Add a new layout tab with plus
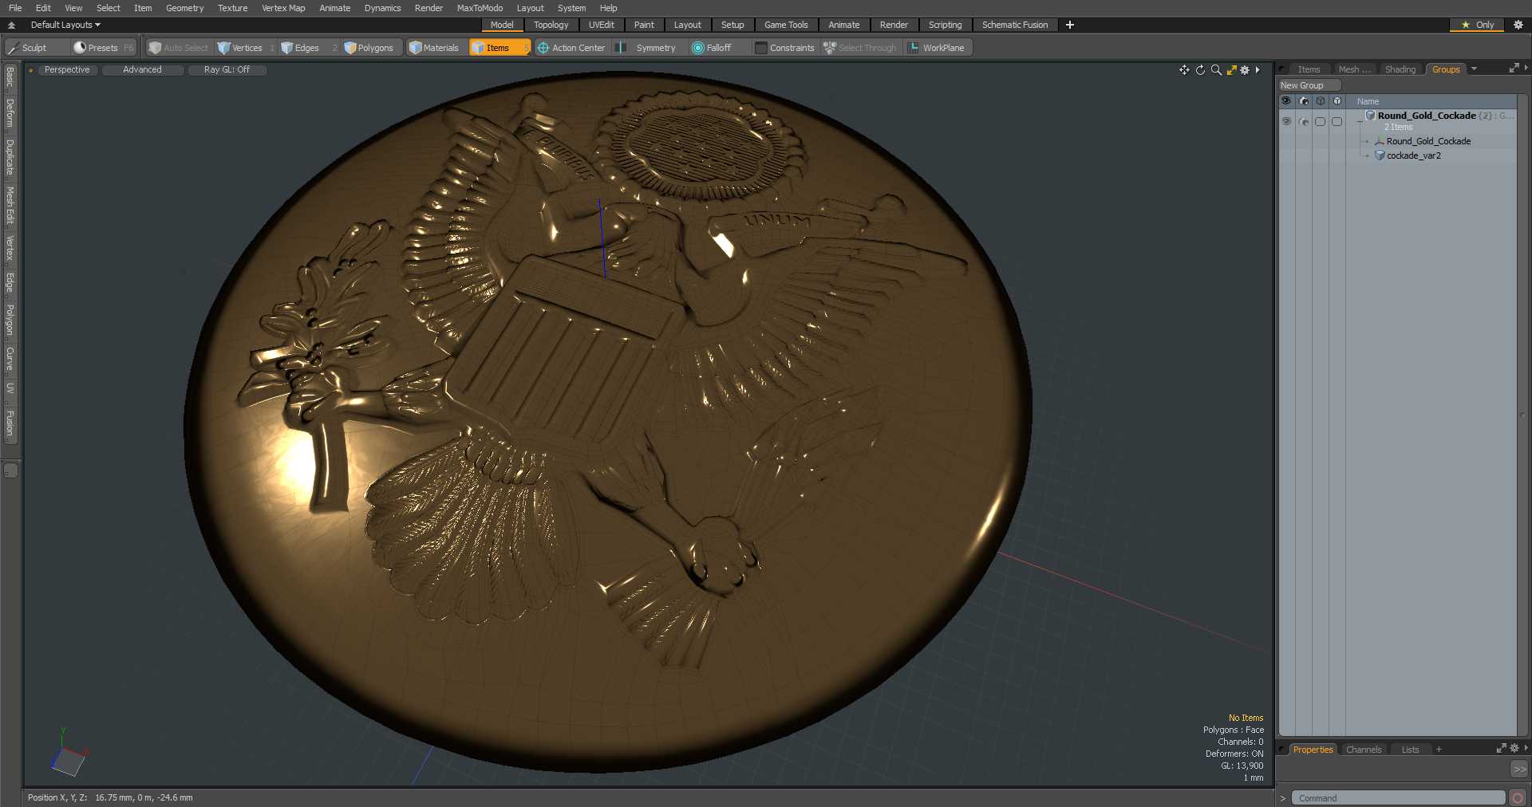Screen dimensions: 1532x807 pyautogui.click(x=1070, y=25)
